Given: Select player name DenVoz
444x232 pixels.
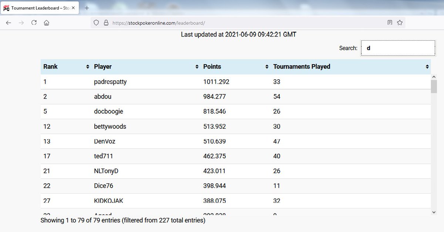Looking at the screenshot, I should (105, 141).
